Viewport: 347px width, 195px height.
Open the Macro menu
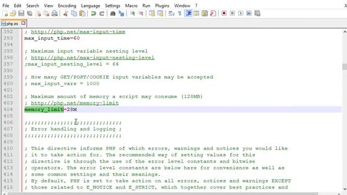click(x=131, y=5)
